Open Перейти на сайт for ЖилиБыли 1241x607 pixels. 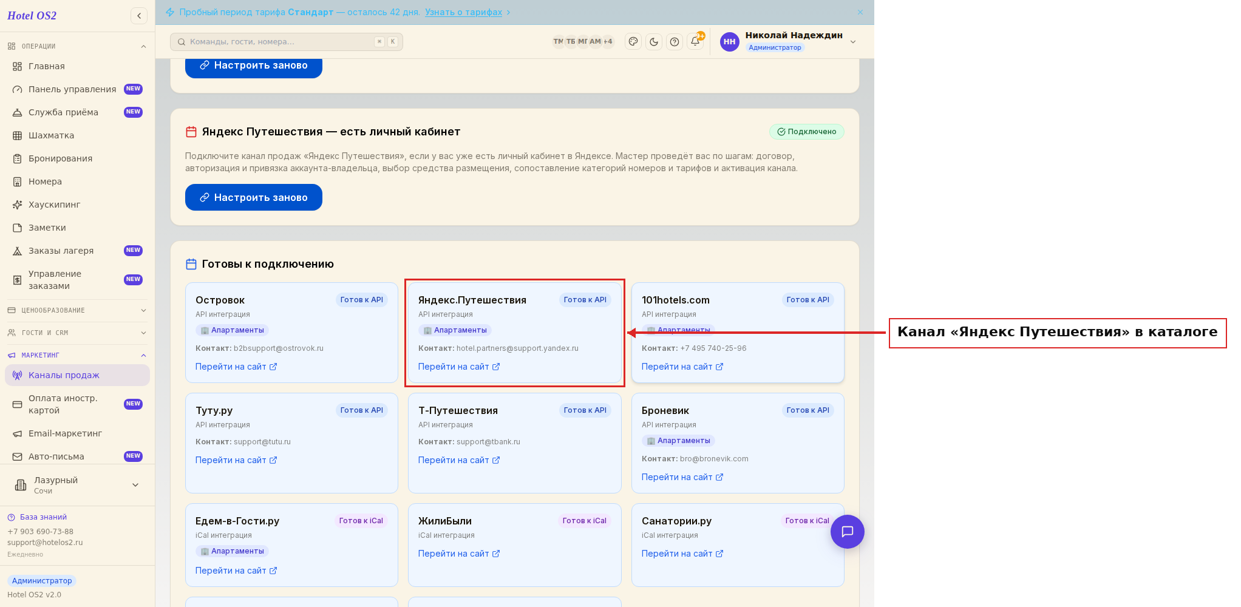(x=459, y=554)
